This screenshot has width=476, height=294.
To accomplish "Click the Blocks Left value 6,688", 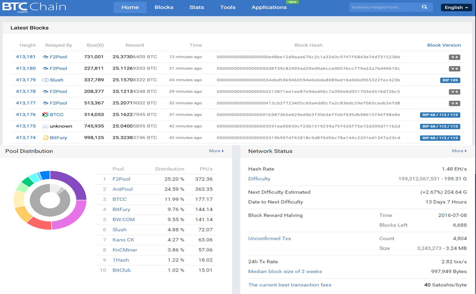I will (x=460, y=225).
